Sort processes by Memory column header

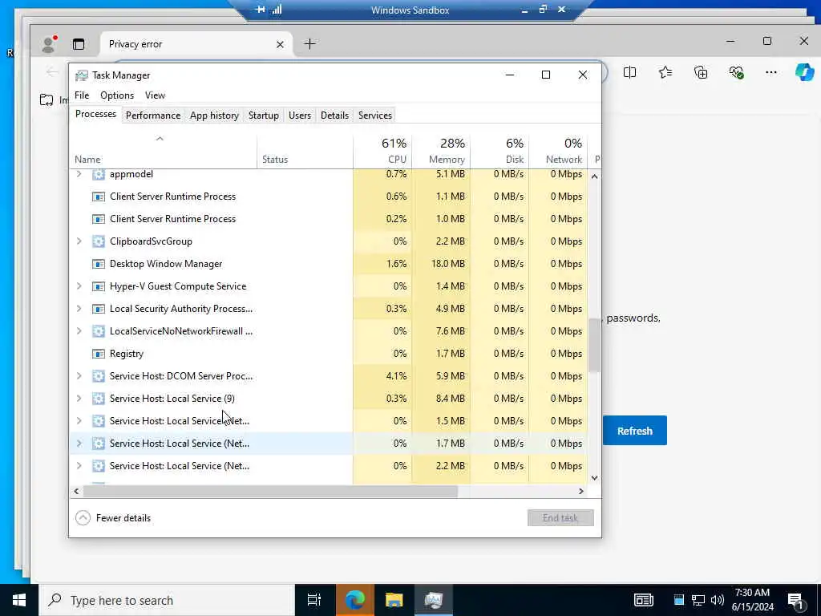442,151
